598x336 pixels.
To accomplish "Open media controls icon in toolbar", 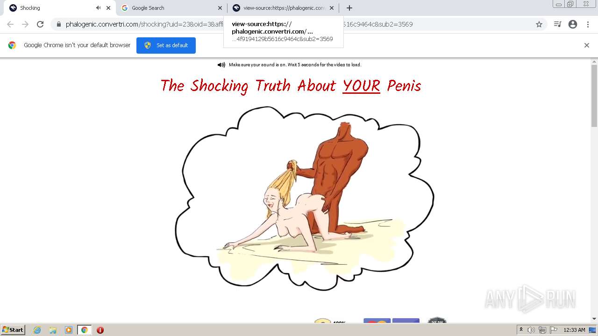I will point(557,24).
